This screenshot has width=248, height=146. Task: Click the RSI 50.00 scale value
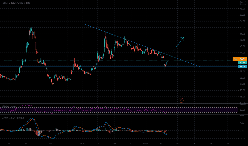242,110
